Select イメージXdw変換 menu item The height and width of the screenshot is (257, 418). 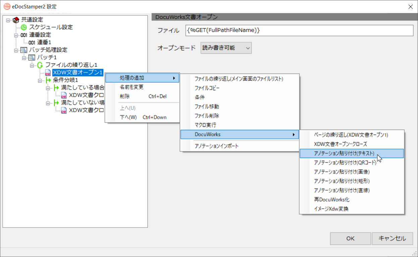pyautogui.click(x=352, y=209)
